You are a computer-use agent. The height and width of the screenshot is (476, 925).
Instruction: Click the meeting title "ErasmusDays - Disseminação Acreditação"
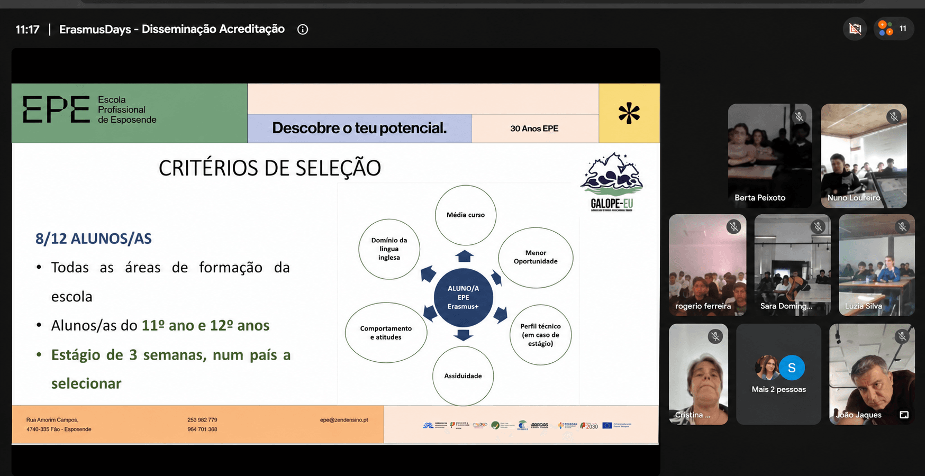172,29
